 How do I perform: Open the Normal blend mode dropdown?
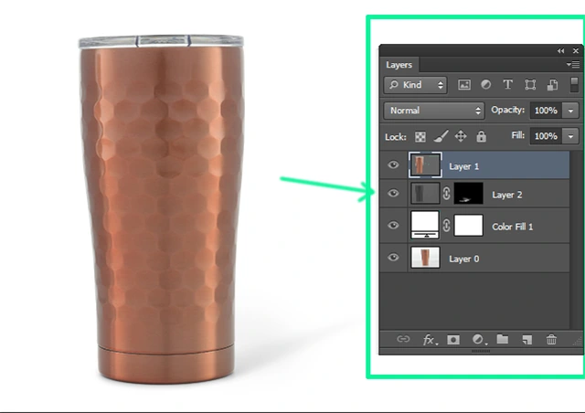point(434,111)
